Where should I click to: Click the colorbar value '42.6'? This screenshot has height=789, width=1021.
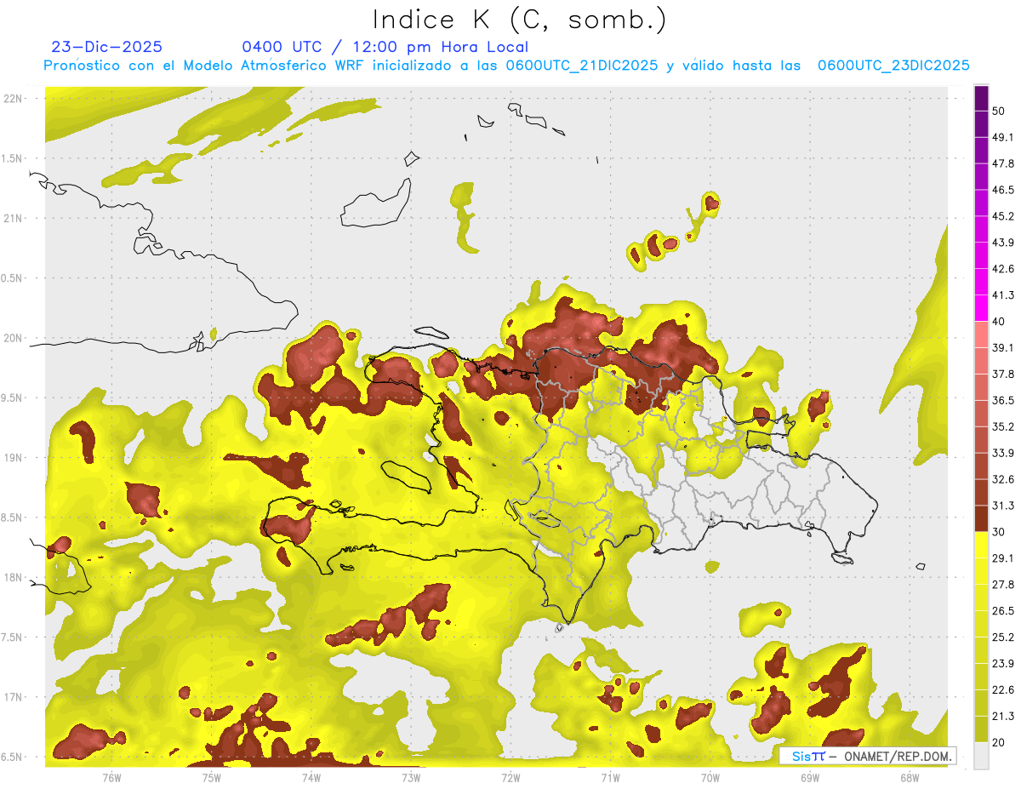(1002, 269)
